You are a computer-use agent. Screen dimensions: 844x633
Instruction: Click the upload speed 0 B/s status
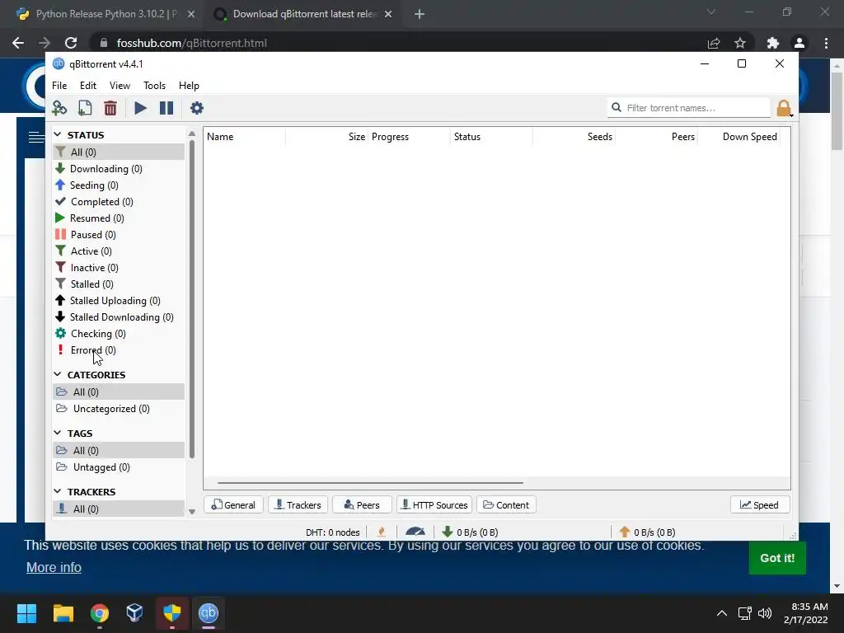click(648, 532)
